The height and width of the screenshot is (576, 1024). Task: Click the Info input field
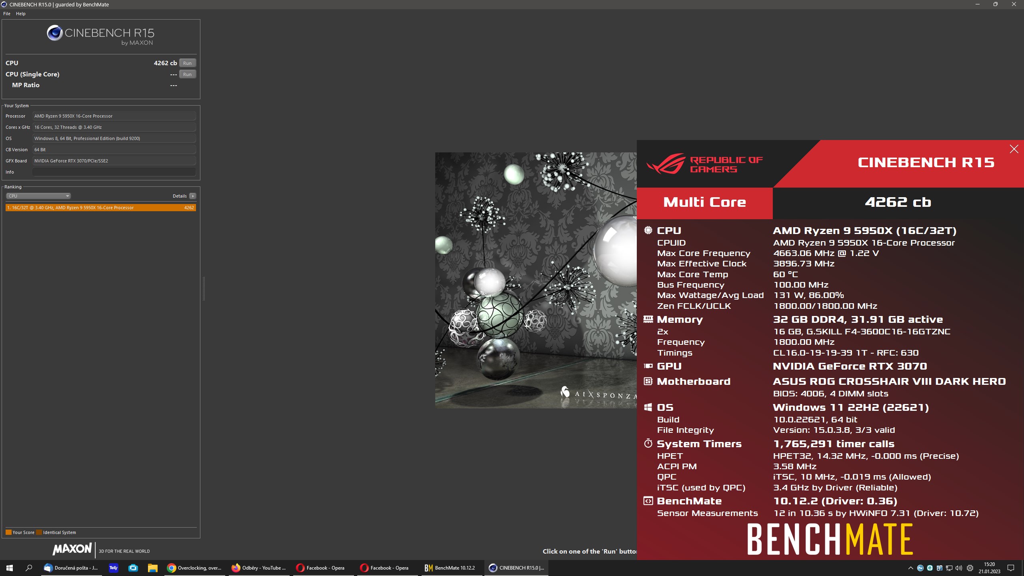click(x=114, y=172)
